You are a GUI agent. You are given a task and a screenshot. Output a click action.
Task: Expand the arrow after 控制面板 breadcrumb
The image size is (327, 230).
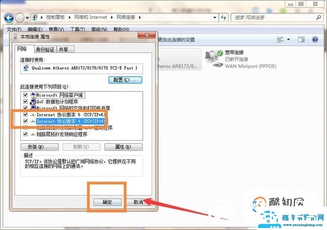pyautogui.click(x=69, y=17)
